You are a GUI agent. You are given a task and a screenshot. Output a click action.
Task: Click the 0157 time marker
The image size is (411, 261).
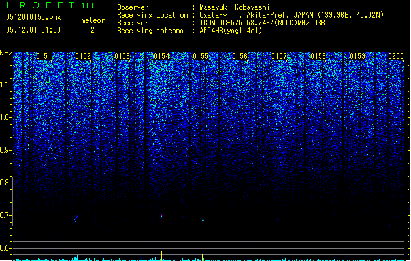279,56
